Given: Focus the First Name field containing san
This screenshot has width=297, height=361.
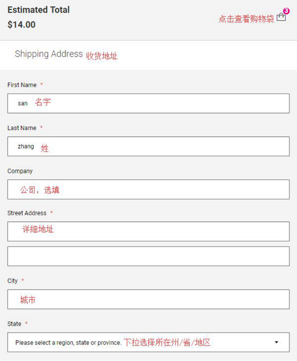Looking at the screenshot, I should [x=148, y=103].
